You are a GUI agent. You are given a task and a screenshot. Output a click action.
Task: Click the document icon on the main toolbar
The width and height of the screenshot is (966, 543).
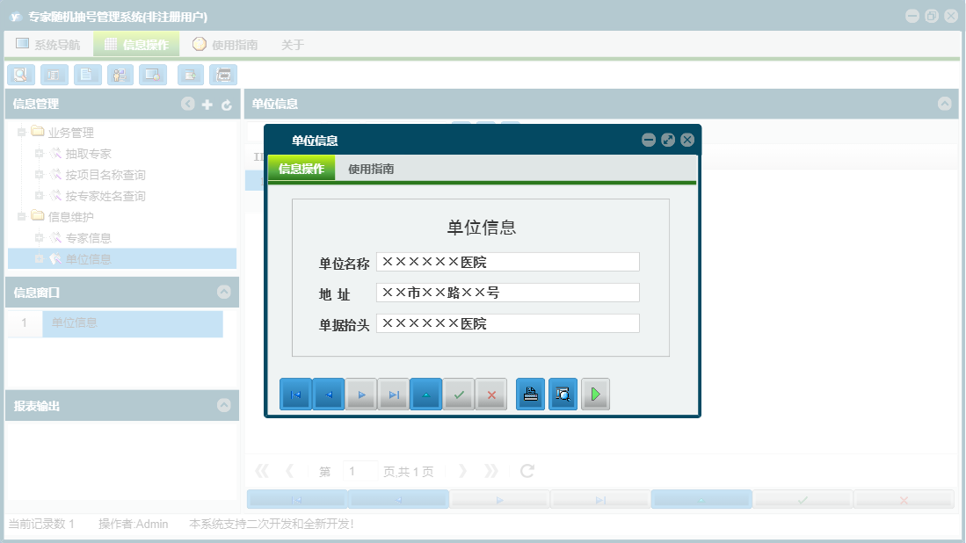point(87,75)
